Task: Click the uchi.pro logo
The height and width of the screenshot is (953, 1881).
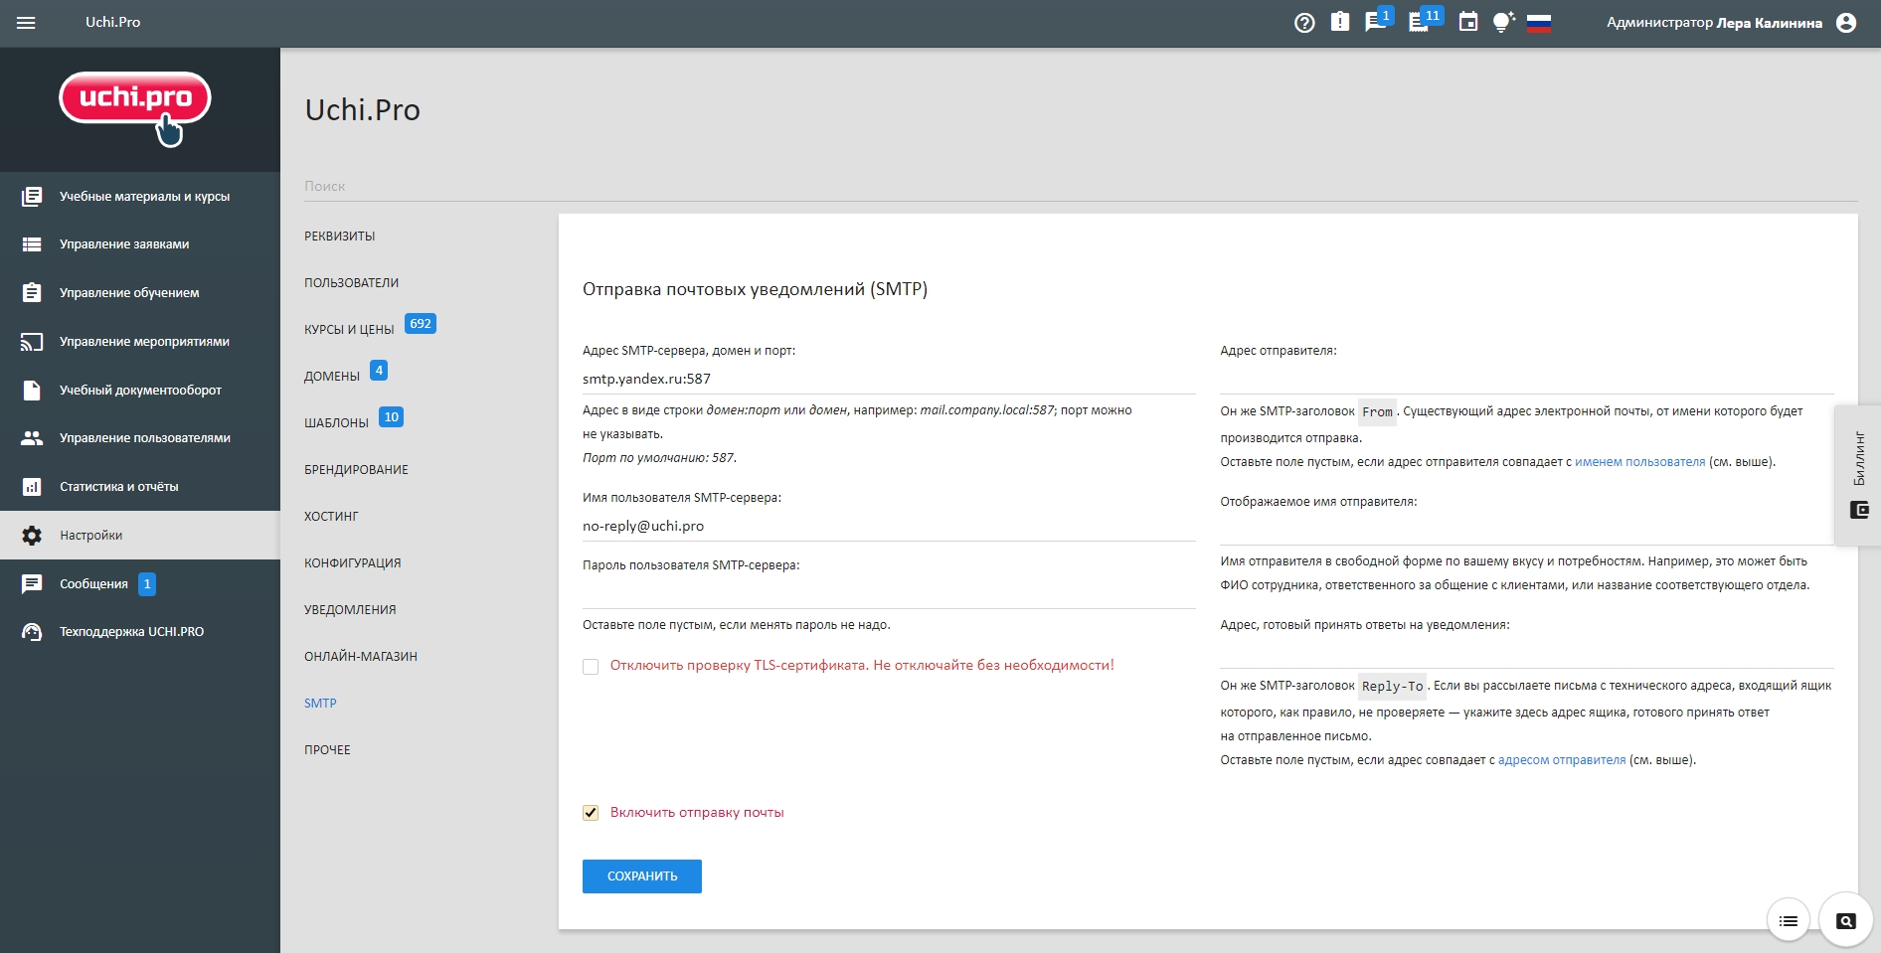Action: (x=135, y=107)
